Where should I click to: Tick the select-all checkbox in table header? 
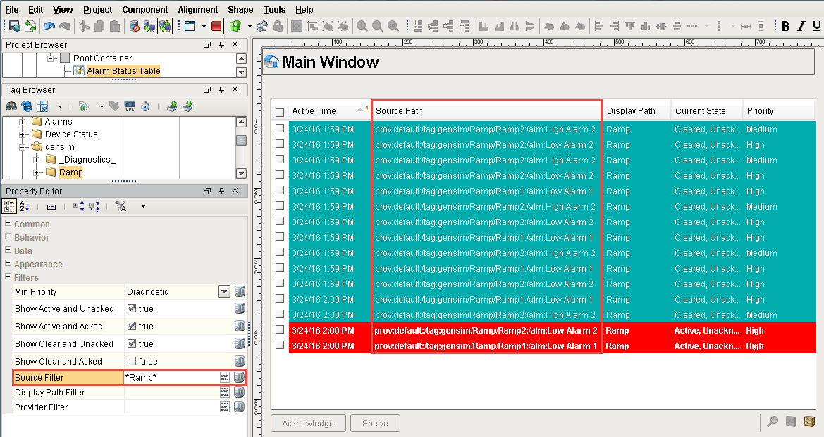(280, 112)
